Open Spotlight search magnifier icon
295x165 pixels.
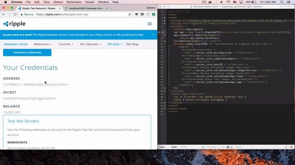pyautogui.click(x=282, y=2)
